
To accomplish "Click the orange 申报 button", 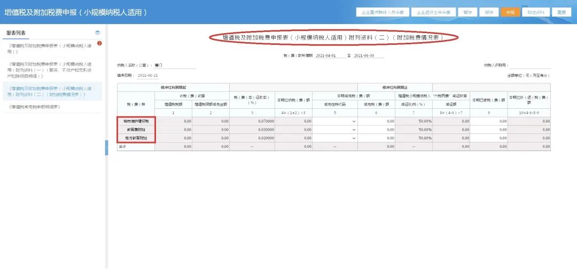I will [x=510, y=12].
